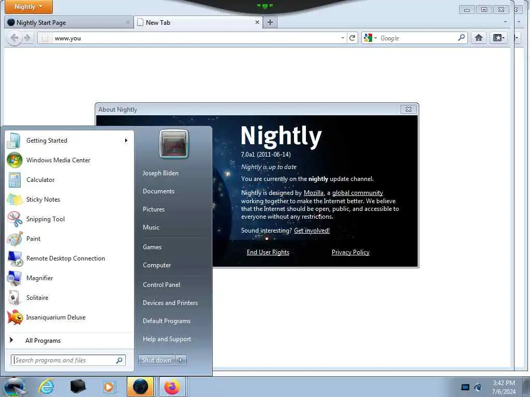Open Default Programs

(x=167, y=321)
